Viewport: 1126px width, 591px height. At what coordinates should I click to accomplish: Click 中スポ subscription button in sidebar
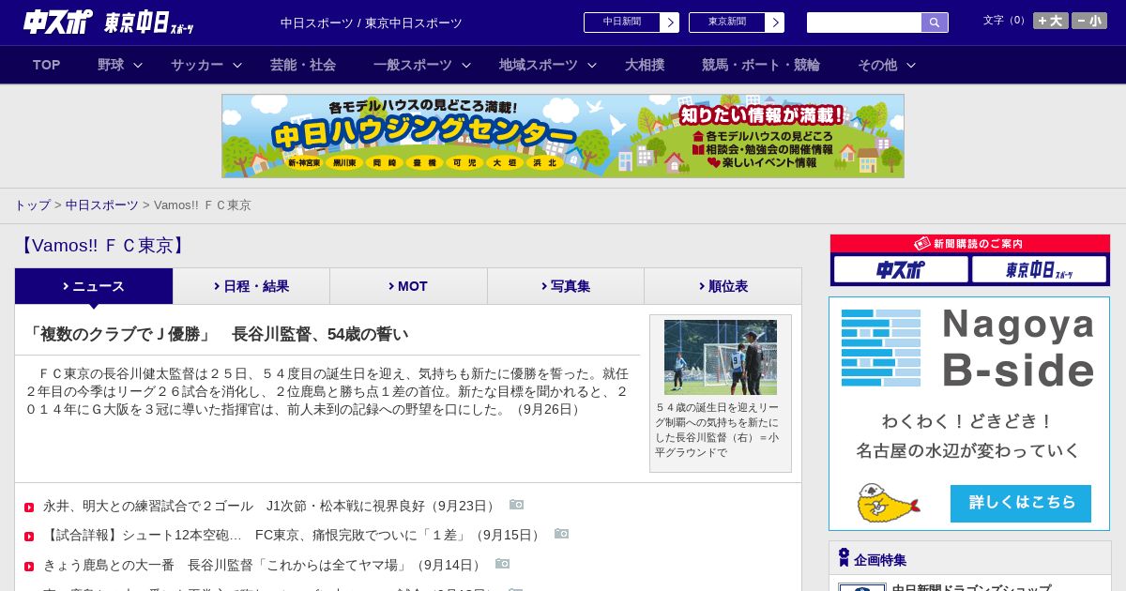pos(901,269)
